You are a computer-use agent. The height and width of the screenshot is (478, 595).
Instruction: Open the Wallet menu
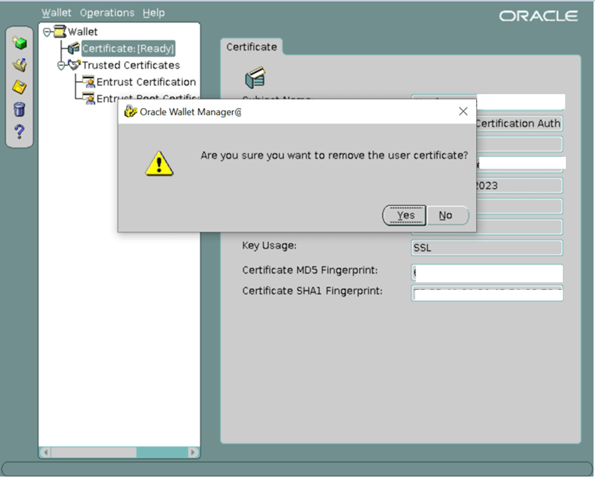(56, 13)
